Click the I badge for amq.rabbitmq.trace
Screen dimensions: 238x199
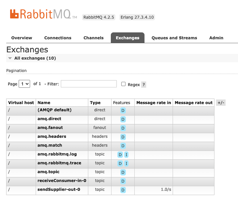(126, 164)
